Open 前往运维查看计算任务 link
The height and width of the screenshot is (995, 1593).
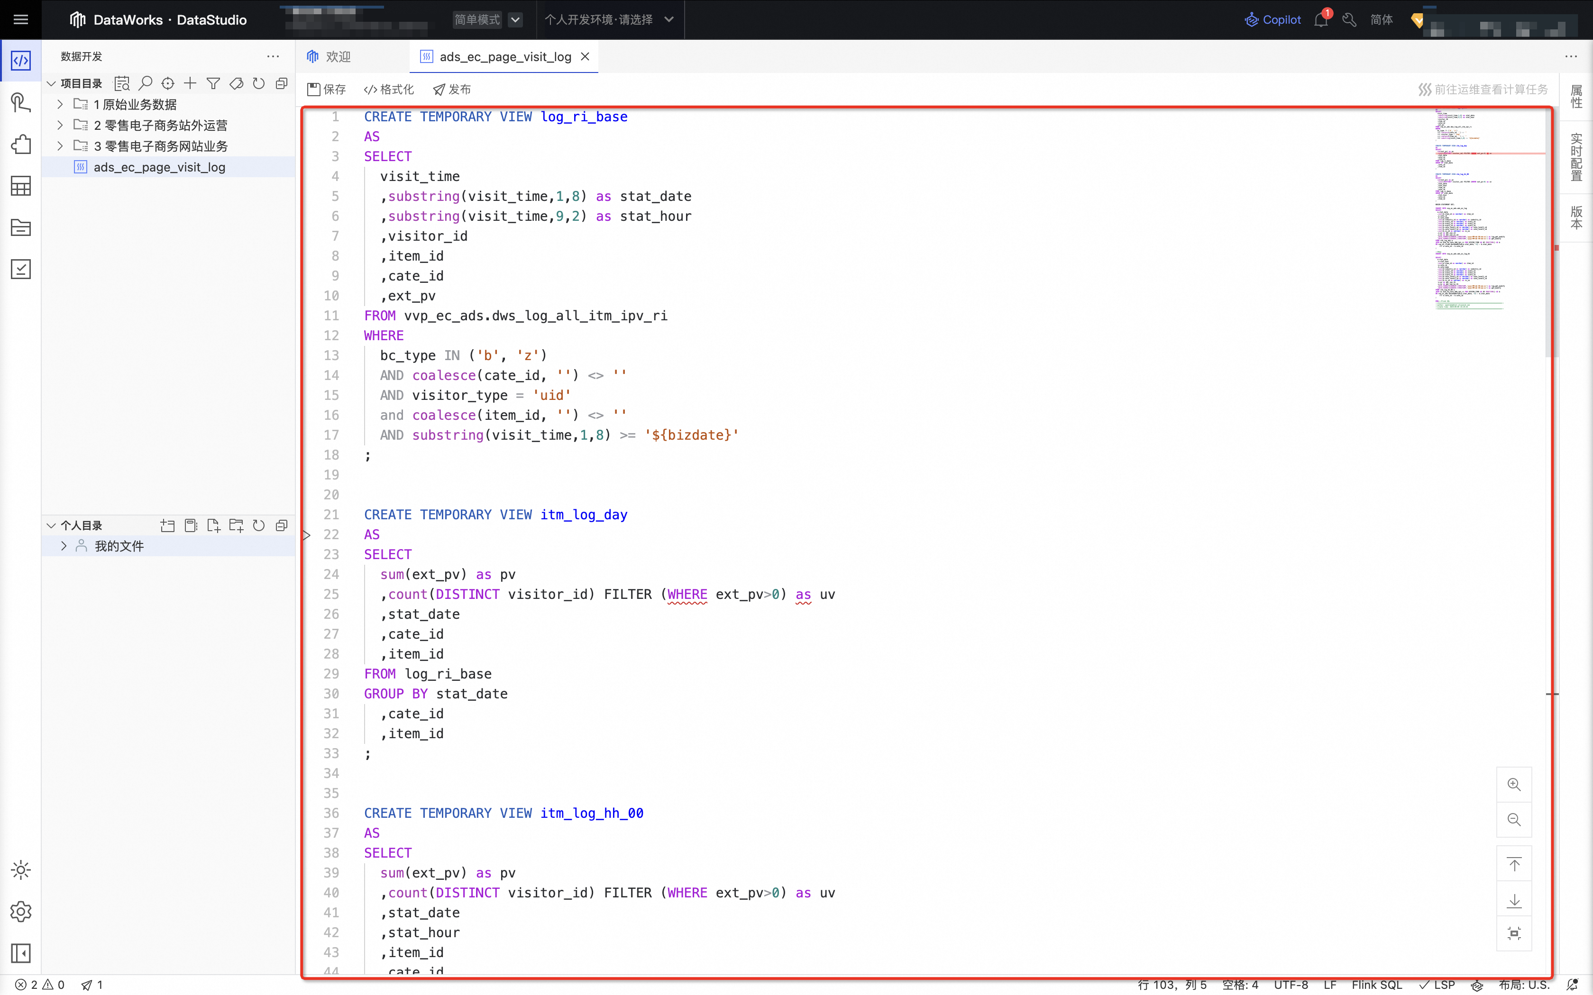point(1483,90)
